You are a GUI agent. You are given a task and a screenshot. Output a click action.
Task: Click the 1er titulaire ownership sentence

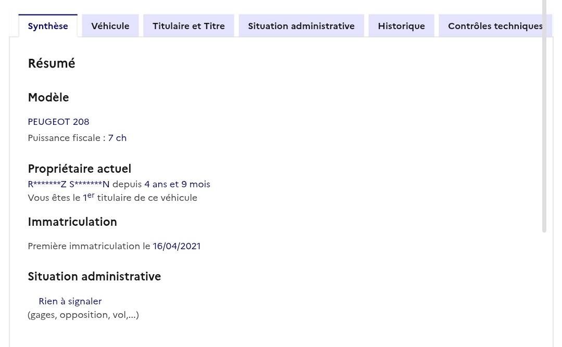pos(113,198)
